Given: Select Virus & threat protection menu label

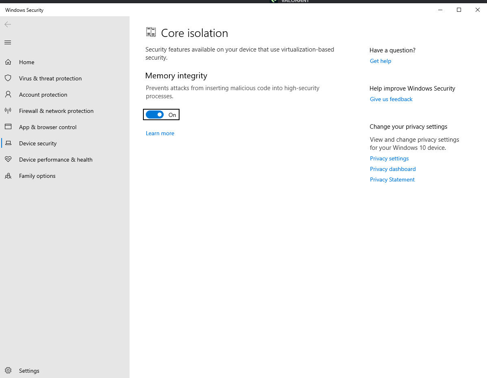Looking at the screenshot, I should pyautogui.click(x=50, y=78).
